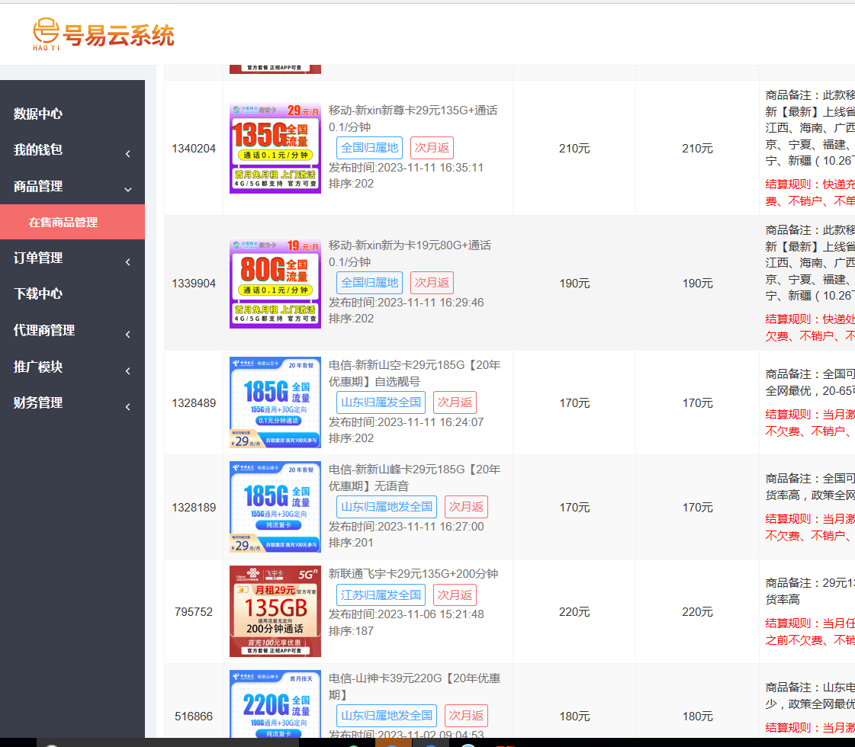Click the 江苏归属发全国 tag on 飞宇卡
Screen dimensions: 855x747
tap(381, 595)
